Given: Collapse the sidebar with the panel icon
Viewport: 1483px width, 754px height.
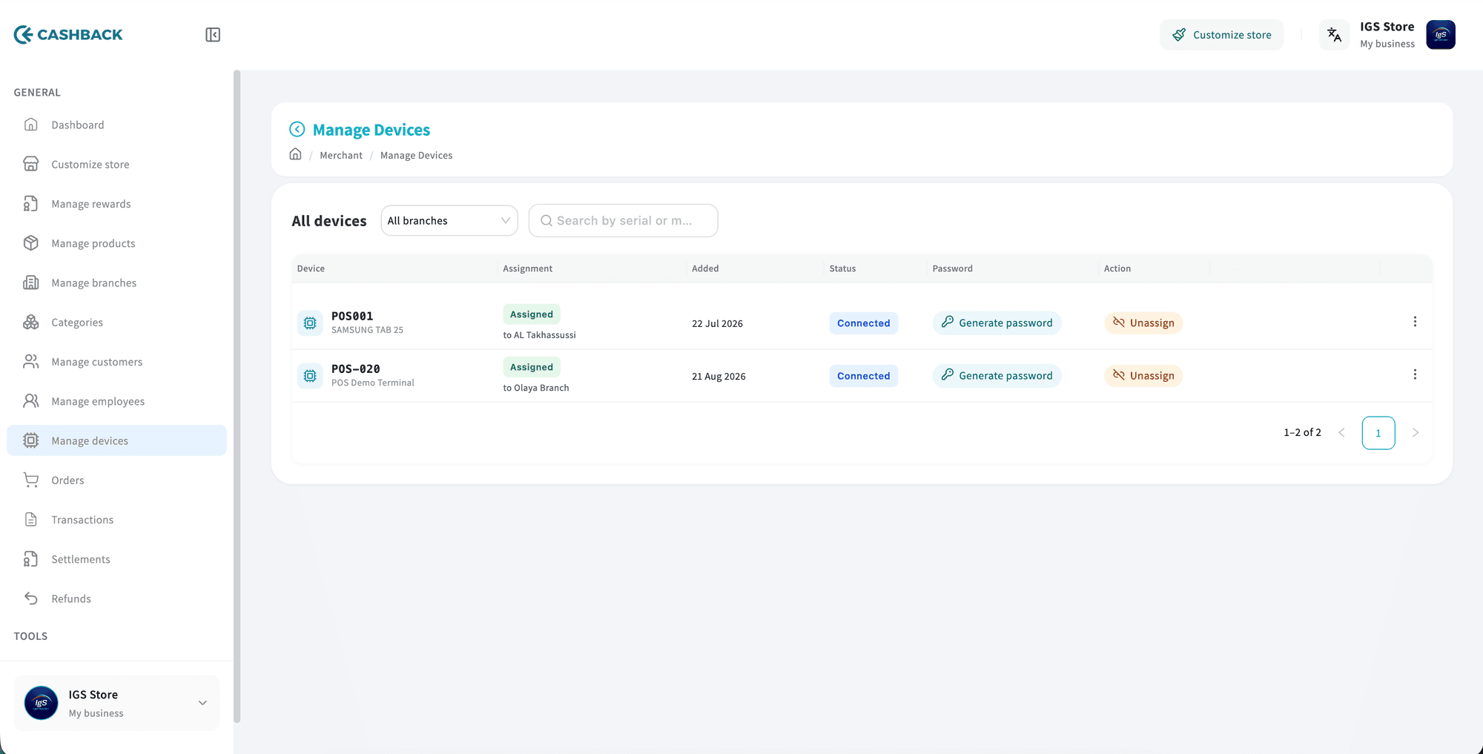Looking at the screenshot, I should pos(213,35).
